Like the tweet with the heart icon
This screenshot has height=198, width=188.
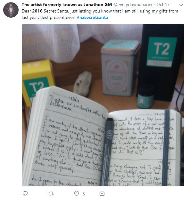77,194
